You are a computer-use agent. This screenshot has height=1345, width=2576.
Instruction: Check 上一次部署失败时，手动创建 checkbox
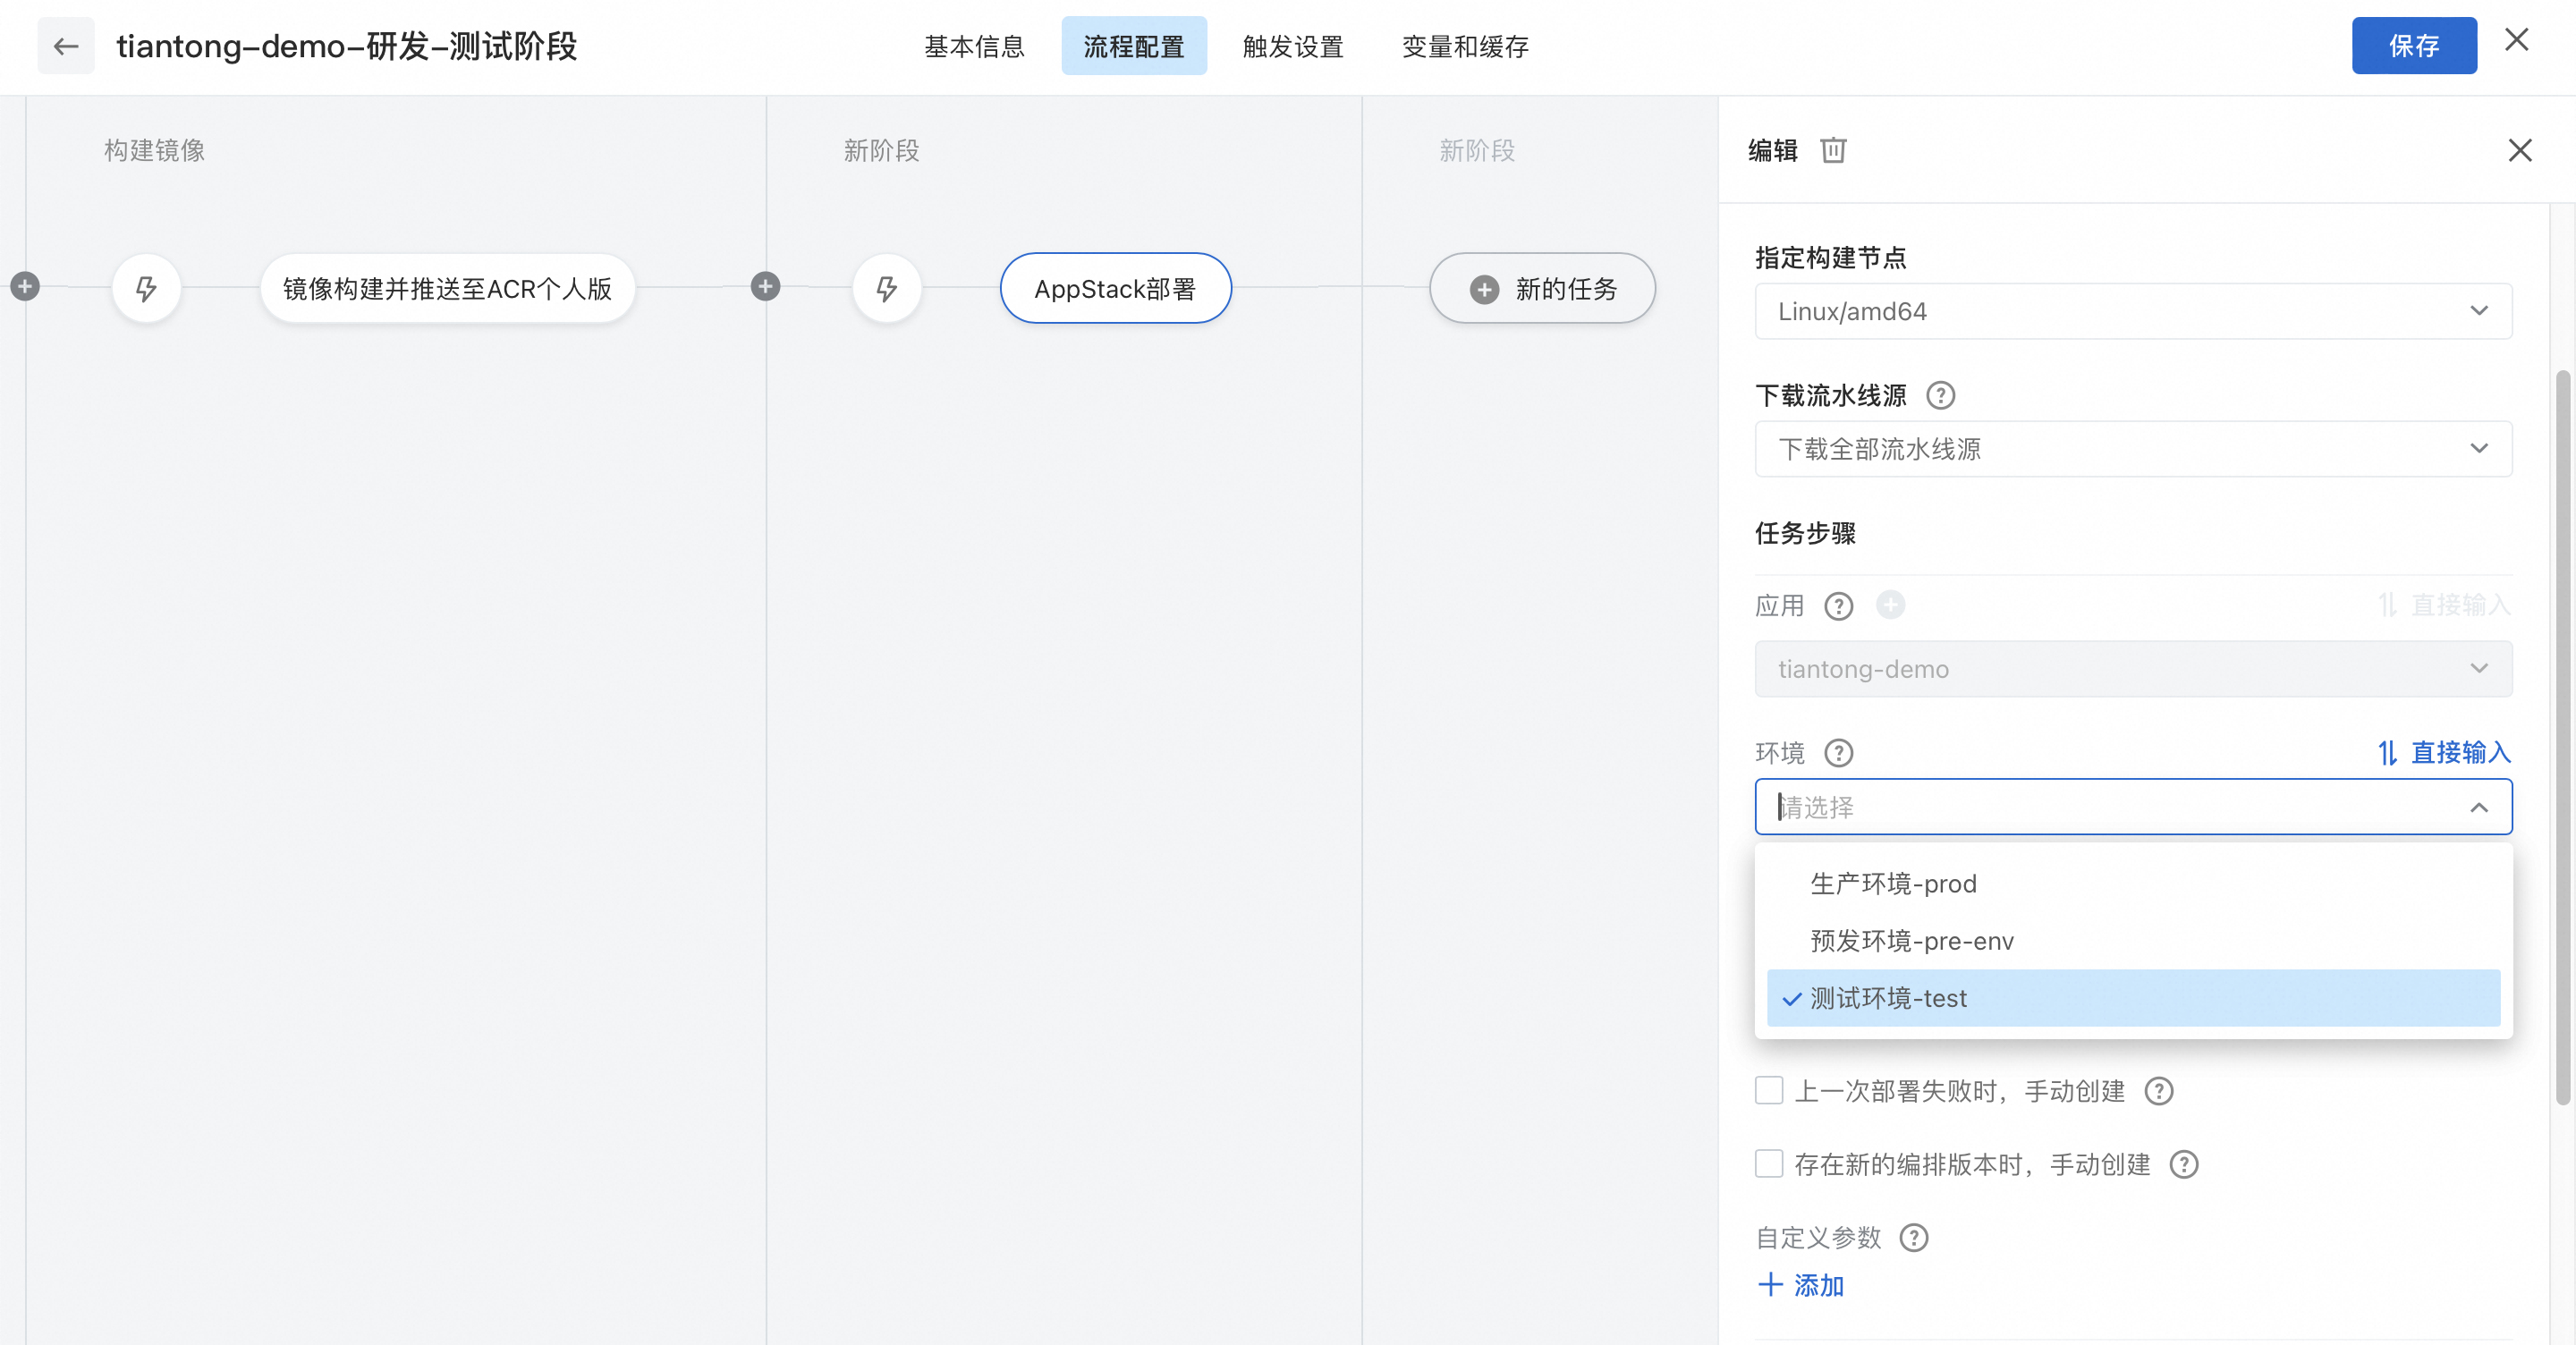[1769, 1090]
